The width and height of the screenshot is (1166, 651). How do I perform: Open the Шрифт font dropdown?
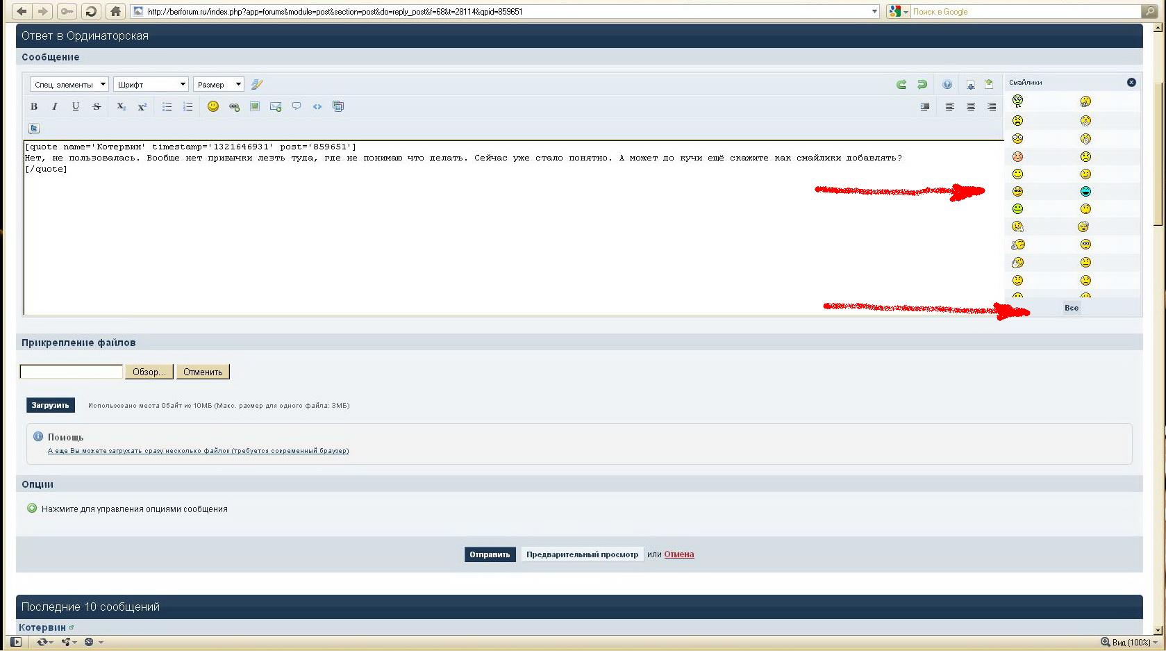pyautogui.click(x=151, y=84)
